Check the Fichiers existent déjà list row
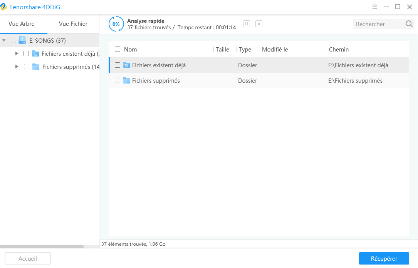The width and height of the screenshot is (418, 268). click(117, 65)
